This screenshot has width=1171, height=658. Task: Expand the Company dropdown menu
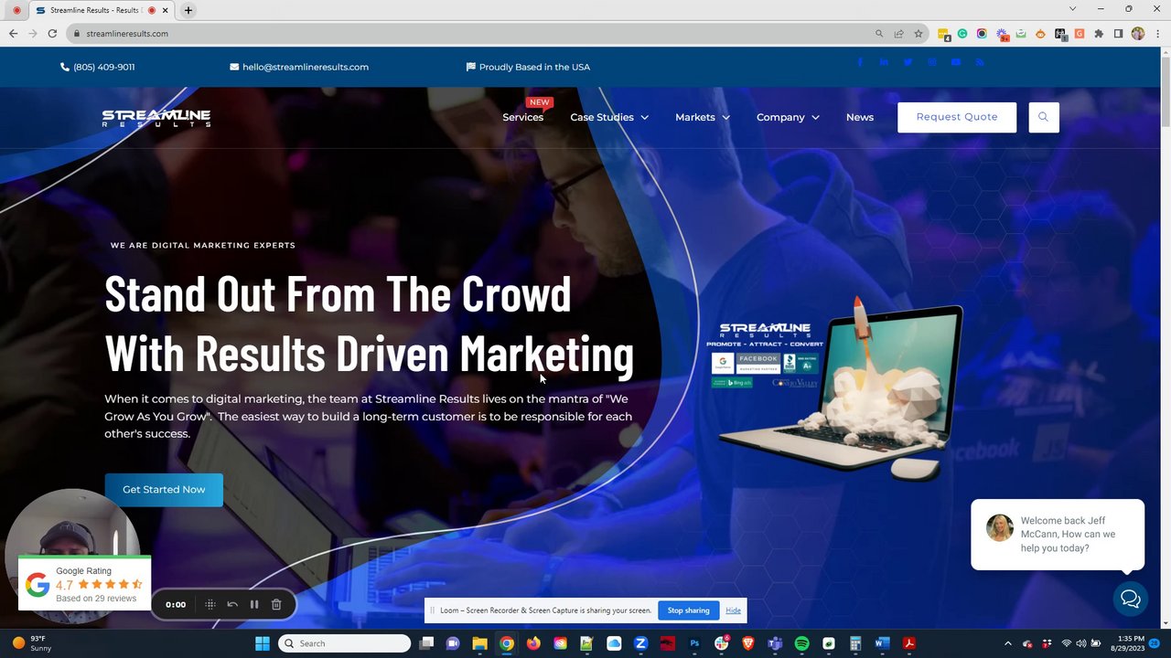point(788,117)
